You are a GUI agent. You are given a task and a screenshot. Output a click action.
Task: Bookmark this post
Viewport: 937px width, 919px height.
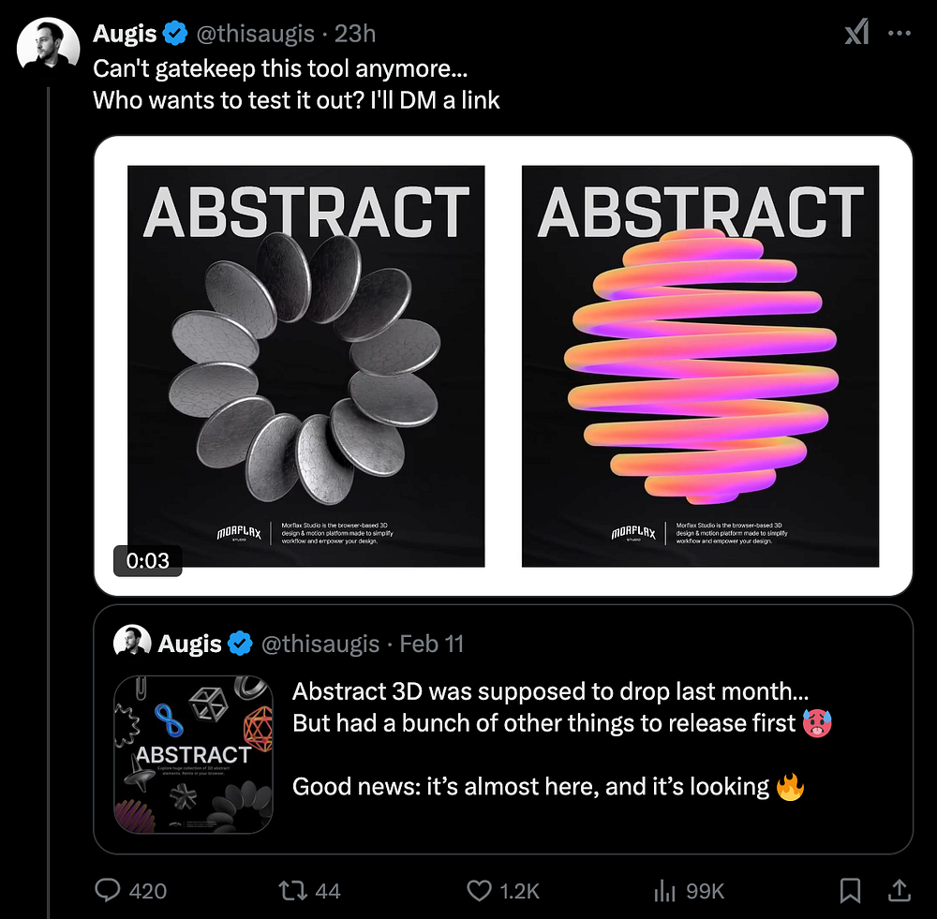pyautogui.click(x=850, y=890)
